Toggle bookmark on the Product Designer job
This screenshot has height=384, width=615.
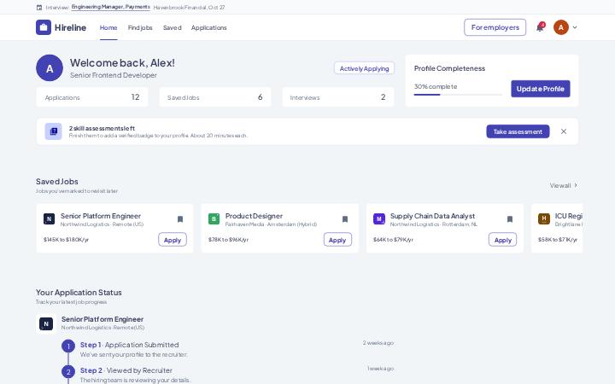point(345,219)
